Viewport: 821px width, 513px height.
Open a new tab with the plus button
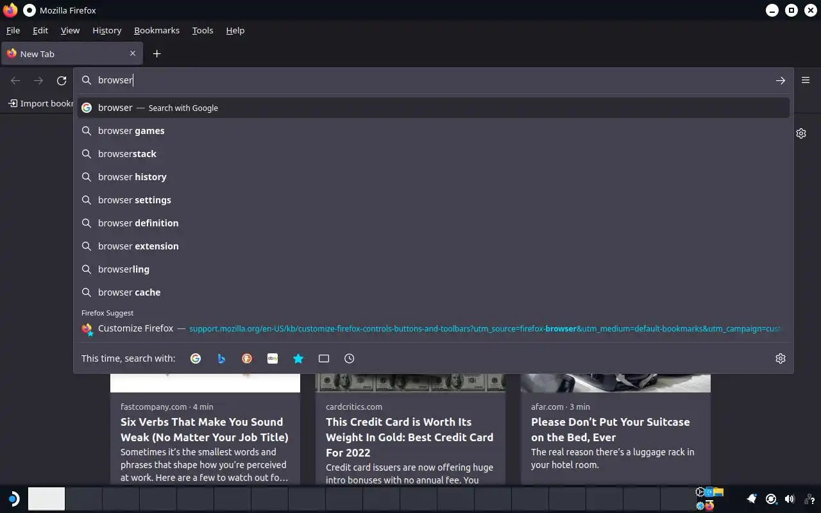coord(157,54)
